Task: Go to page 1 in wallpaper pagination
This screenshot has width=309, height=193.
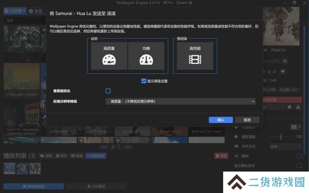Action: (x=113, y=147)
